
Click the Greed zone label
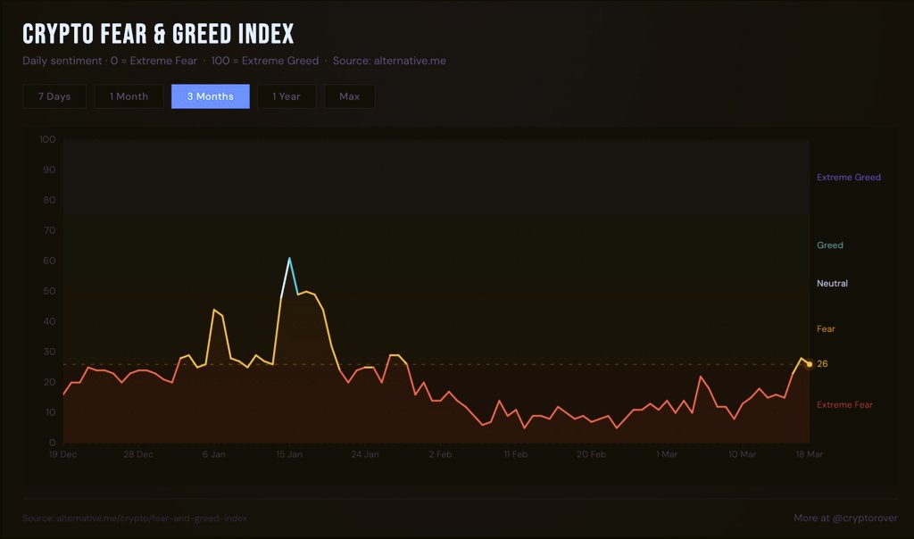point(830,245)
